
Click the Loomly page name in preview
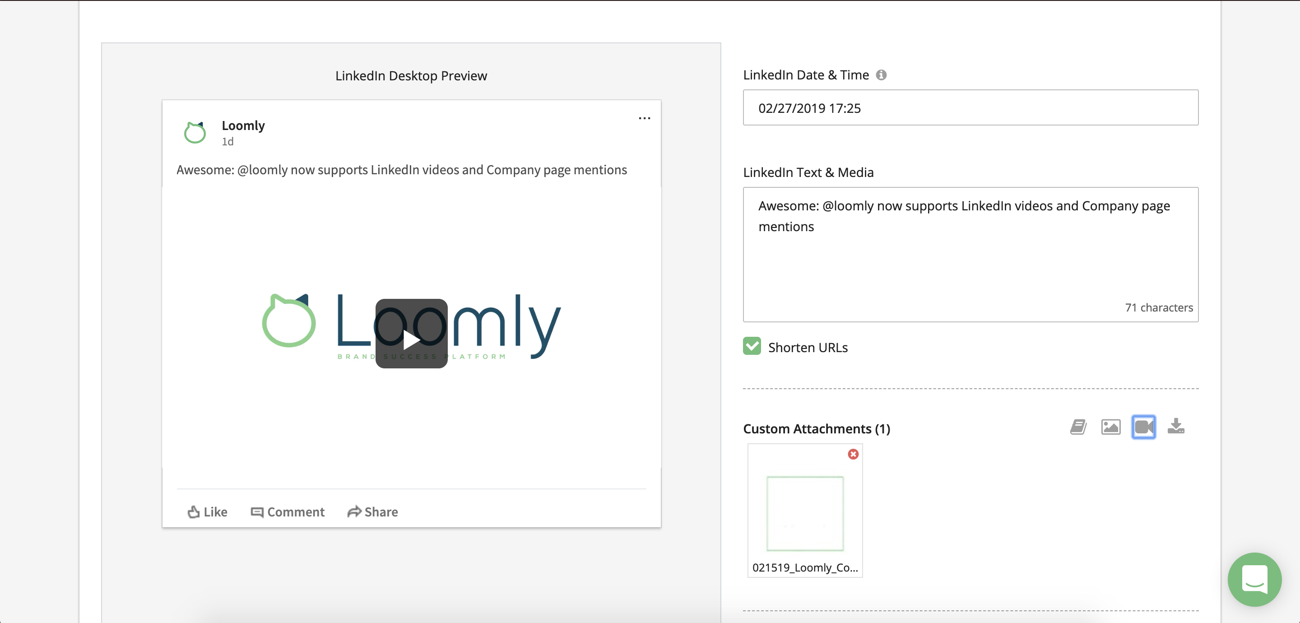pos(243,125)
